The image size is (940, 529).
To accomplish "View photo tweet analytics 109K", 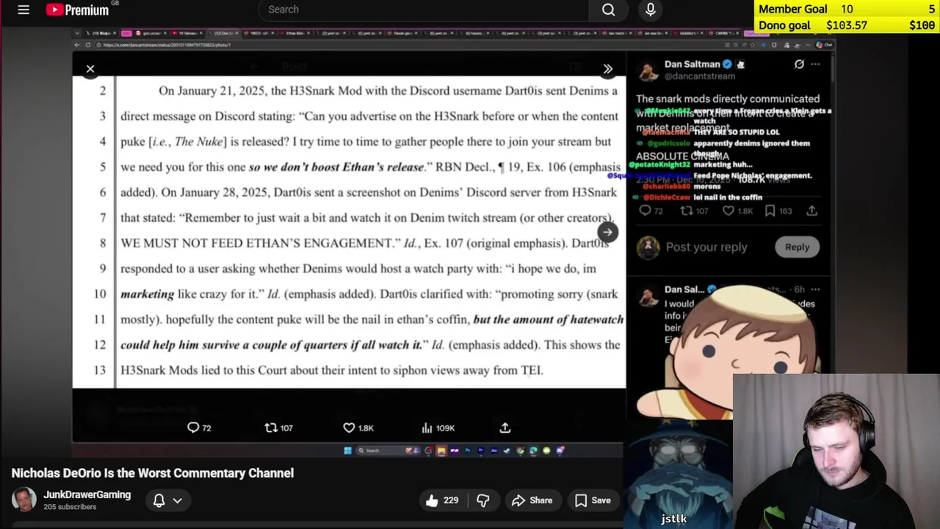I will (x=438, y=428).
